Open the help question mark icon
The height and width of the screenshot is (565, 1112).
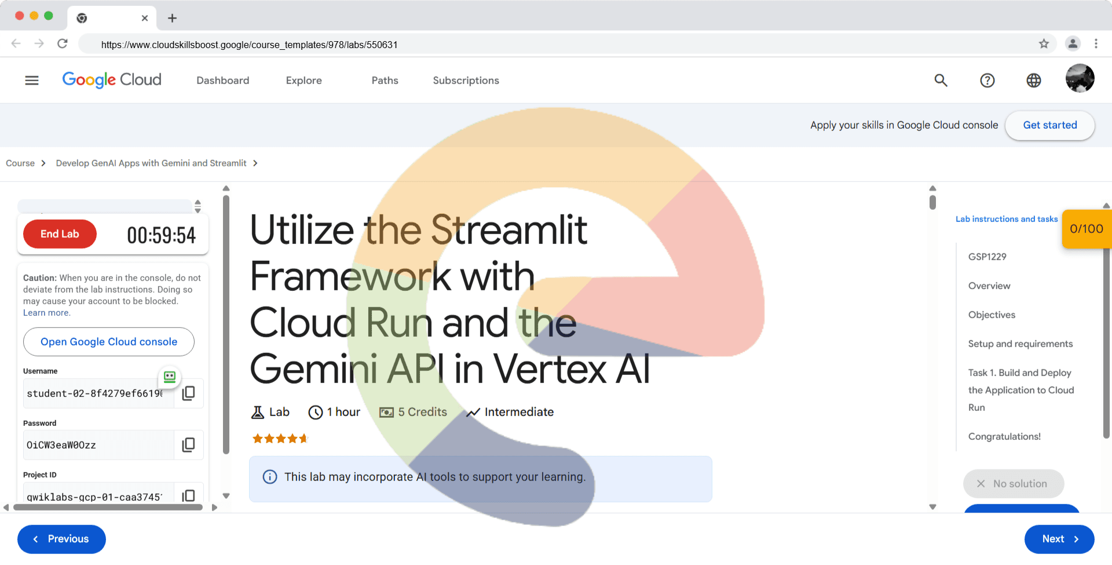coord(987,81)
